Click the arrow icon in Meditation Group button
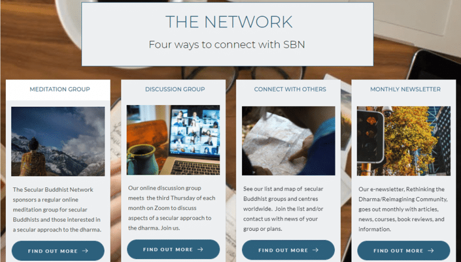The width and height of the screenshot is (461, 262). click(x=85, y=251)
